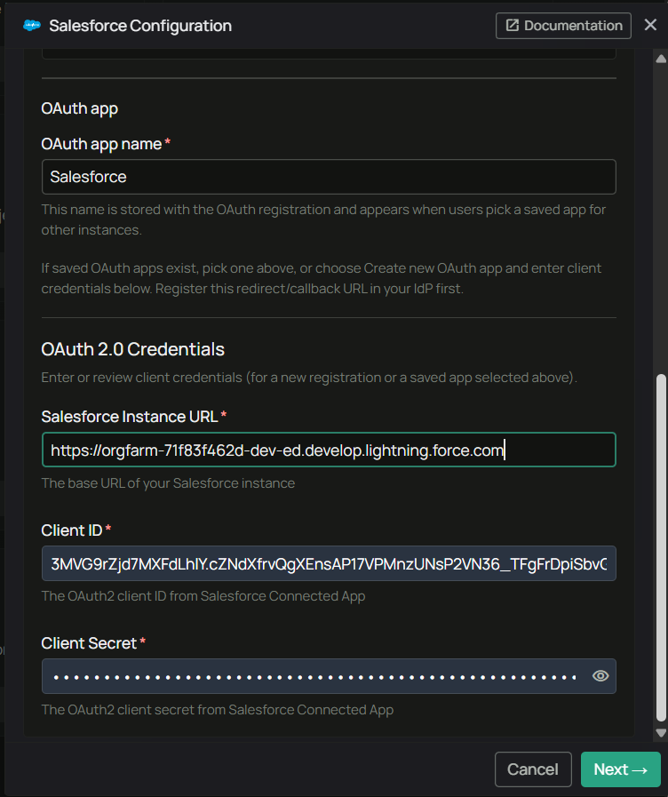Click 'This name is stored with the OAuth registration' text
Viewport: 668px width, 797px height.
pos(323,219)
